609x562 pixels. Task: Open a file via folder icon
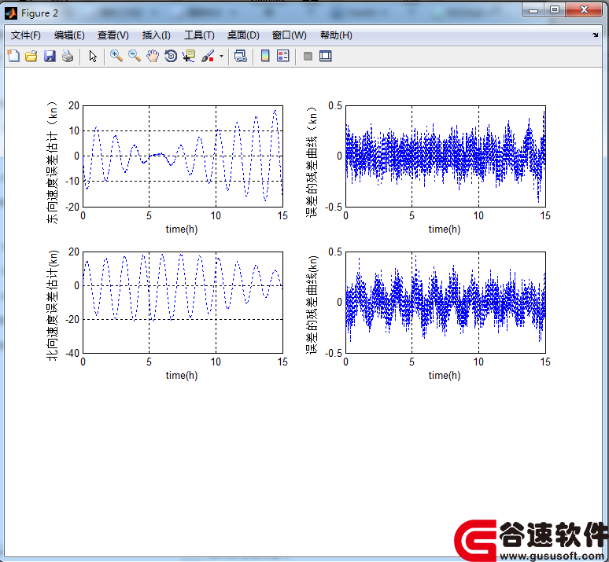point(31,57)
